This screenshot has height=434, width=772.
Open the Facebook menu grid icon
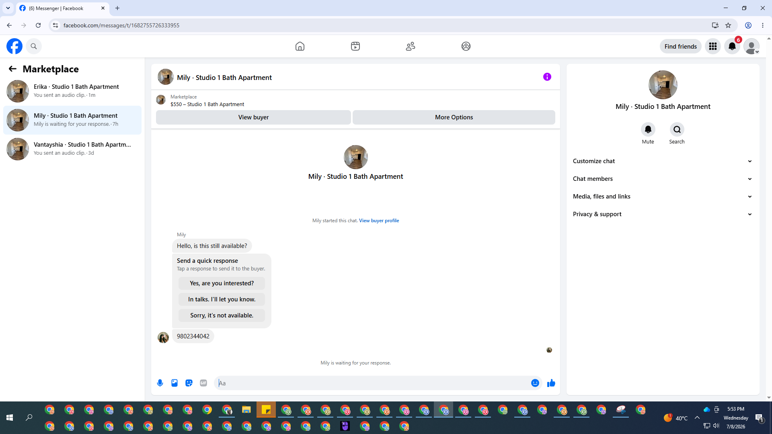coord(713,46)
